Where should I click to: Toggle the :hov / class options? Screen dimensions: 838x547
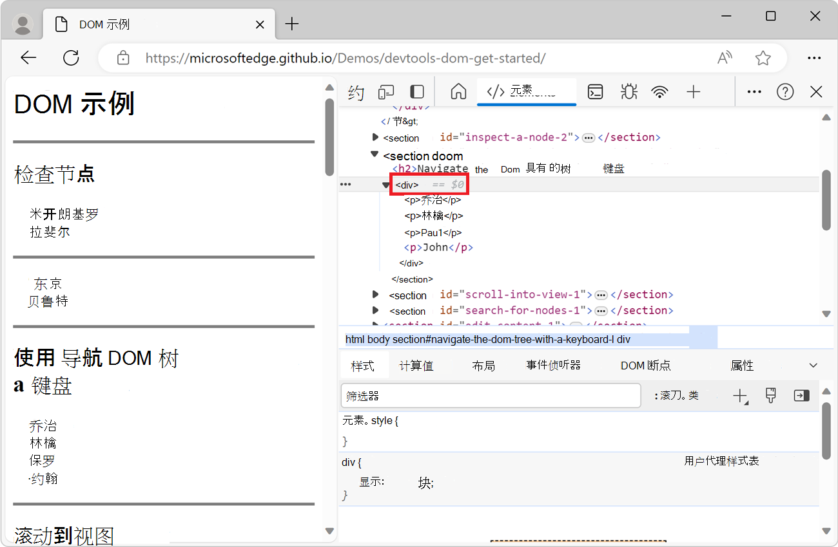(x=676, y=396)
